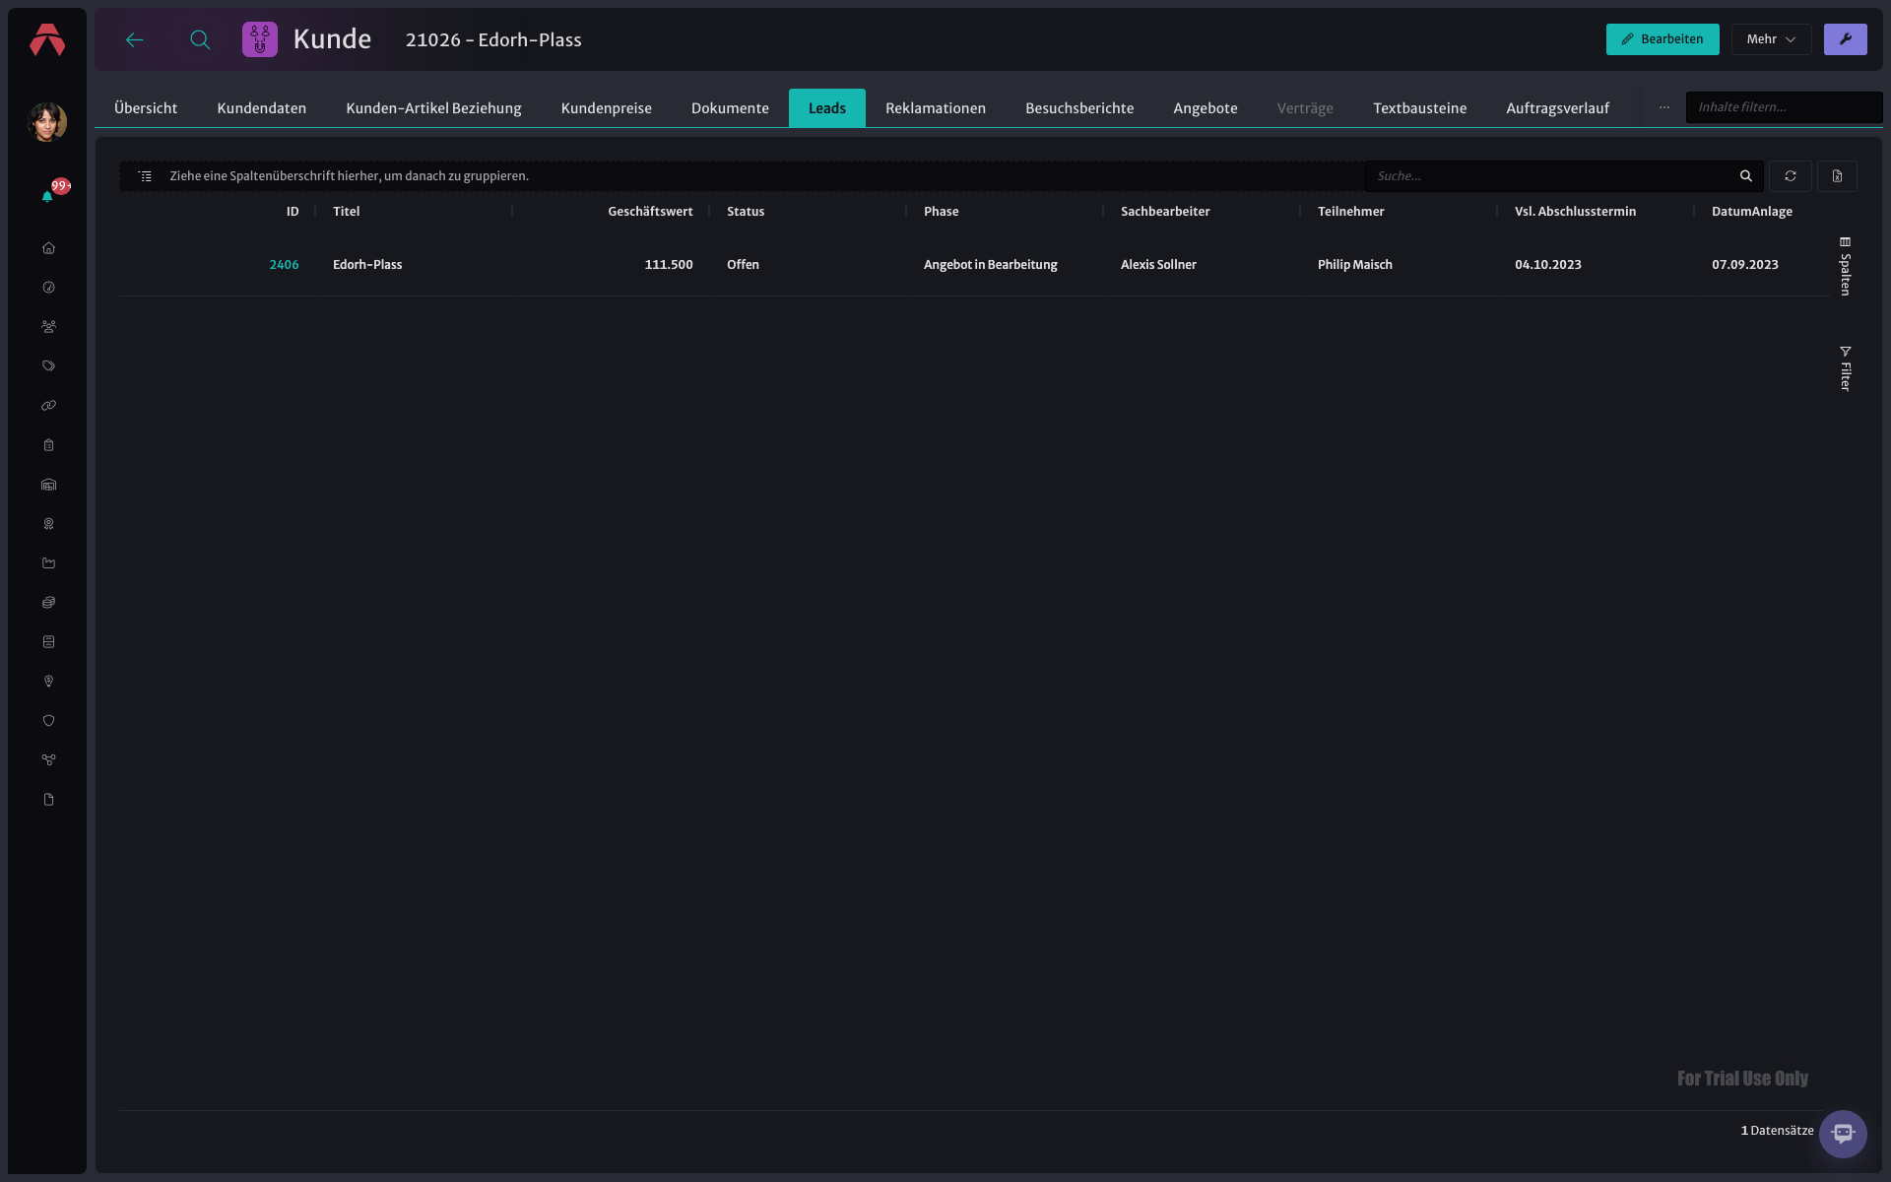Sort by the Geschäftswert column header
The height and width of the screenshot is (1182, 1891).
click(650, 212)
